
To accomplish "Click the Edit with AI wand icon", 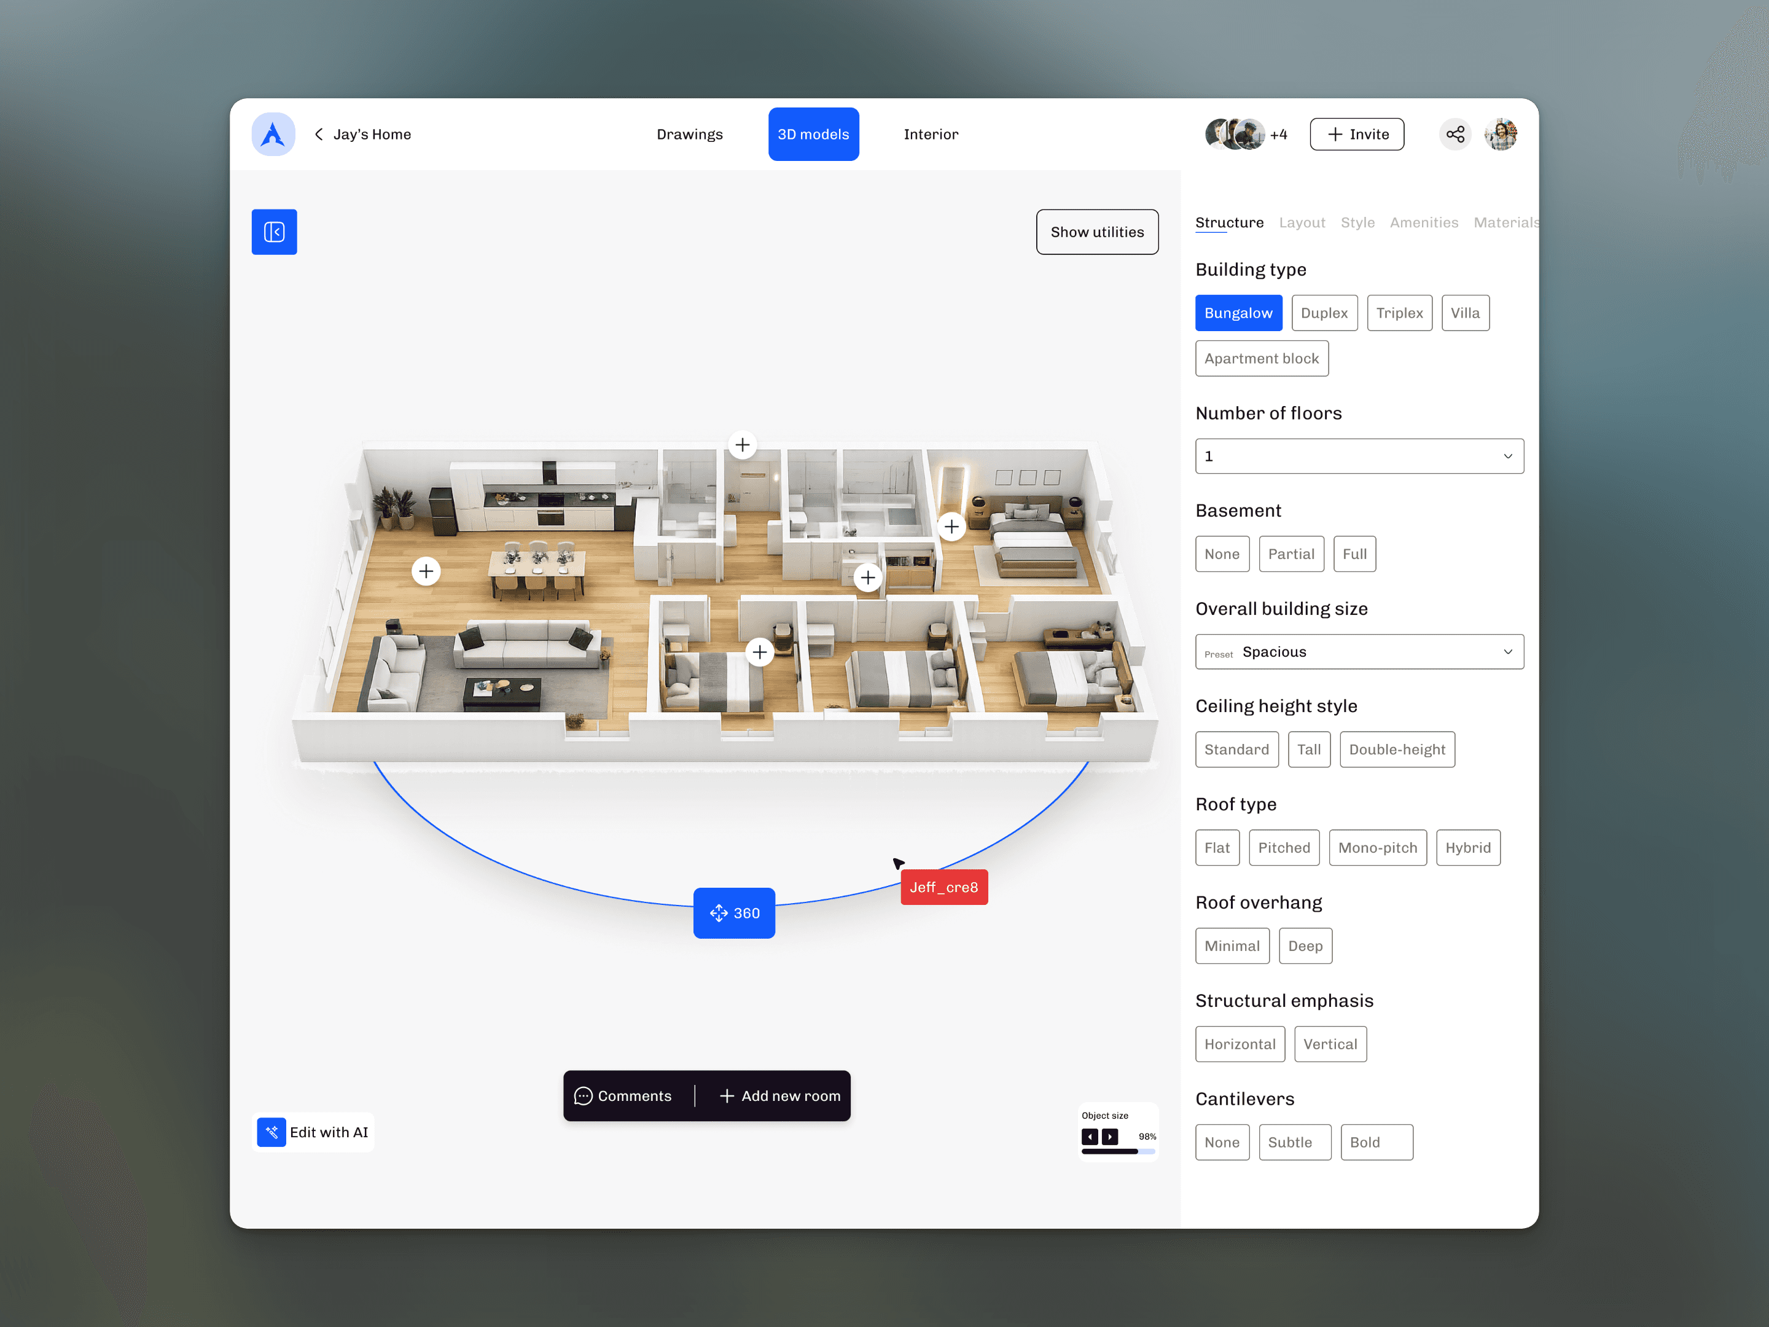I will 272,1132.
